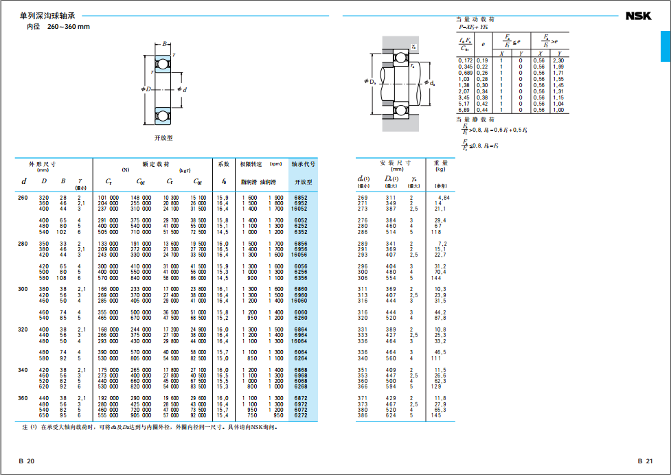Click the 当量静载荷 heading
Image resolution: width=671 pixels, height=475 pixels.
click(476, 119)
